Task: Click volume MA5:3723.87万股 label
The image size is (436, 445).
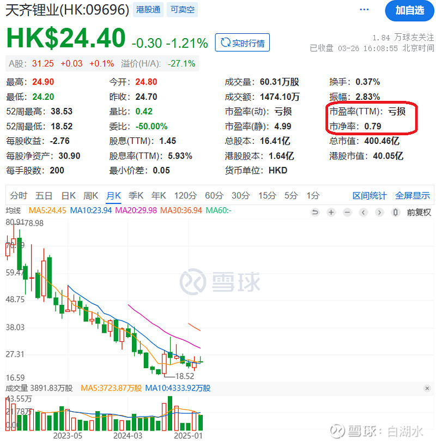Action: click(111, 388)
